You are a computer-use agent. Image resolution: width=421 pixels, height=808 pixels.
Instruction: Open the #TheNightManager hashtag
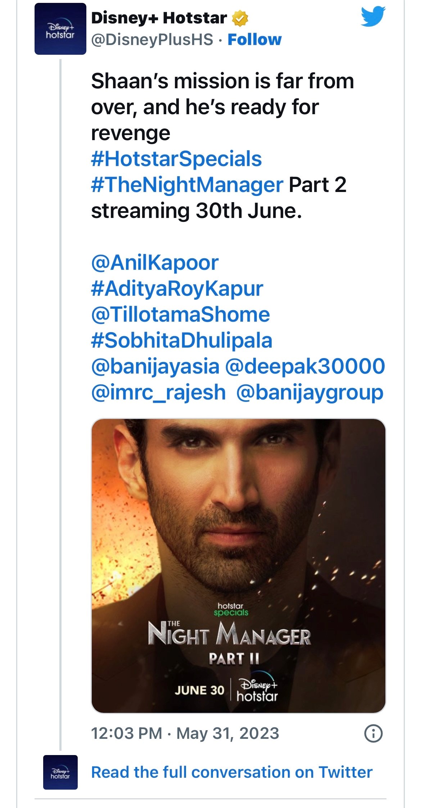(187, 185)
